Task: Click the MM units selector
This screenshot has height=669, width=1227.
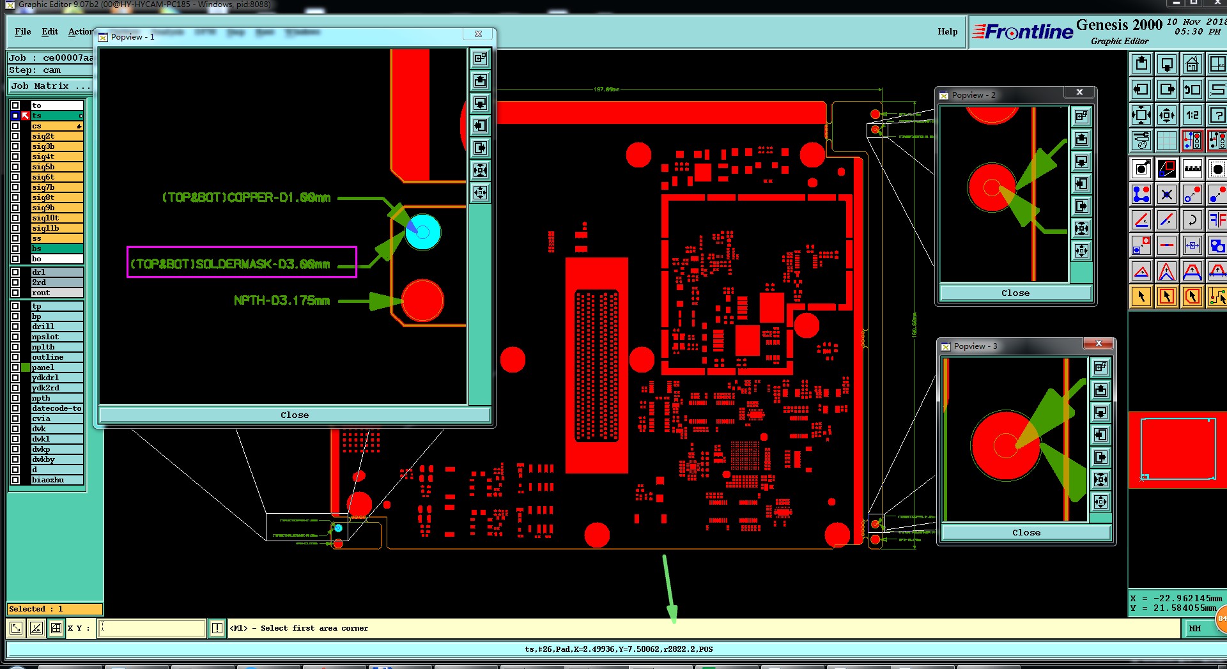Action: coord(1195,629)
